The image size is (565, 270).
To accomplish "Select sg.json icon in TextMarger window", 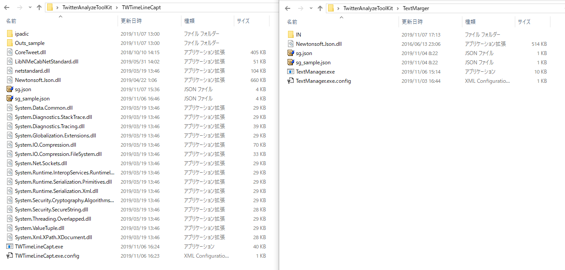I will point(291,53).
